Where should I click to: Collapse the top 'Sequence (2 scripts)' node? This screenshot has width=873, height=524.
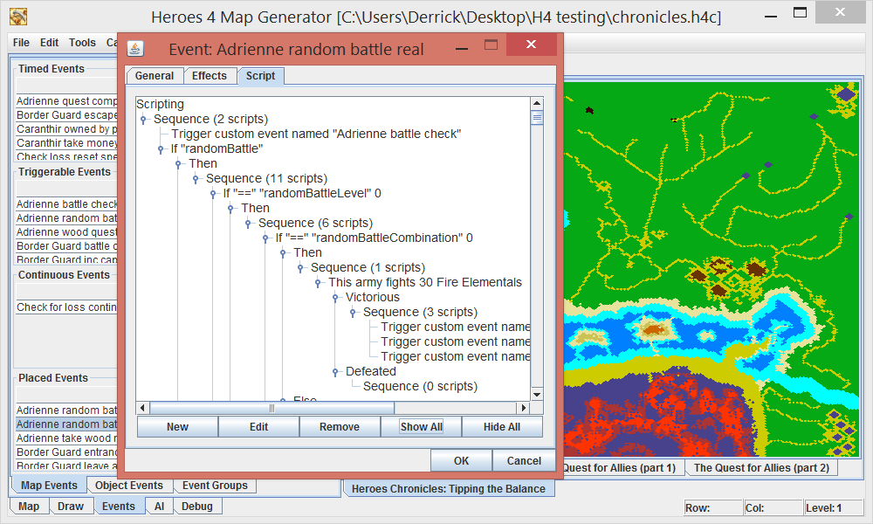coord(143,119)
